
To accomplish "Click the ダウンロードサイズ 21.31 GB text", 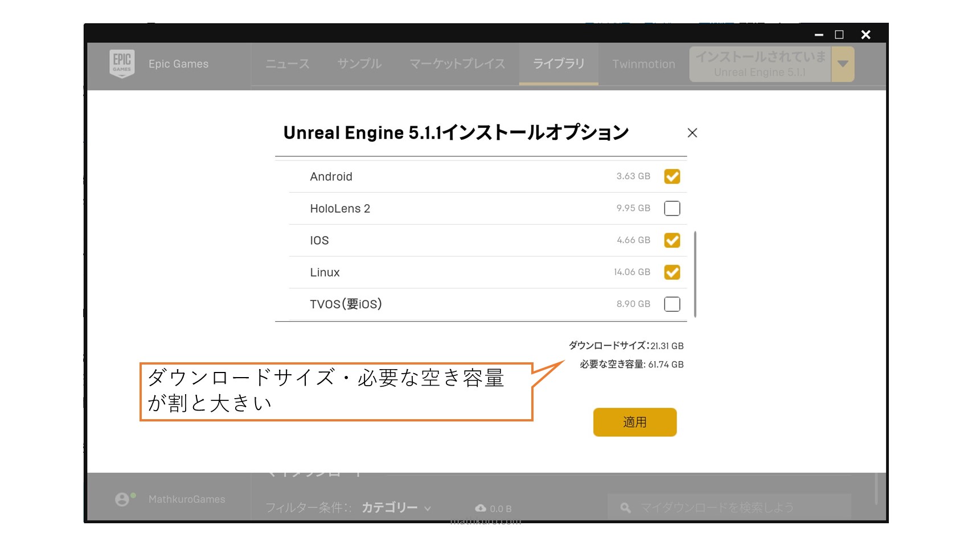I will [626, 345].
